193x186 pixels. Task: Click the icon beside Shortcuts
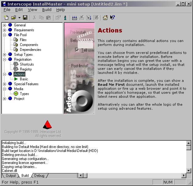coord(16,64)
